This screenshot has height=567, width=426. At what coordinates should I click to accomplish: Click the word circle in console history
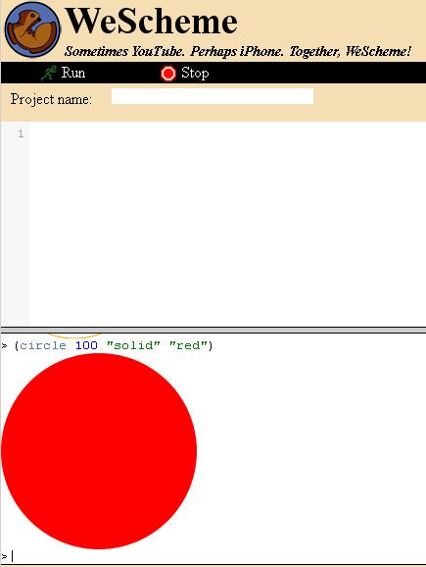pos(43,345)
